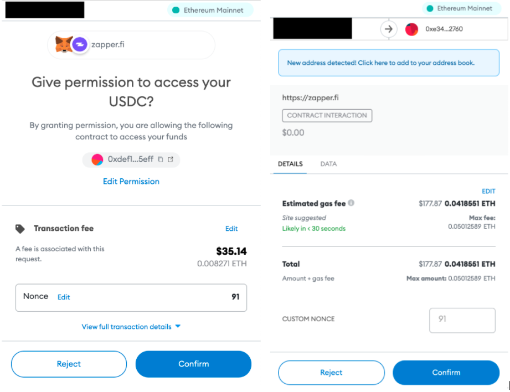
Task: Reject the contract interaction transaction
Action: pyautogui.click(x=331, y=373)
